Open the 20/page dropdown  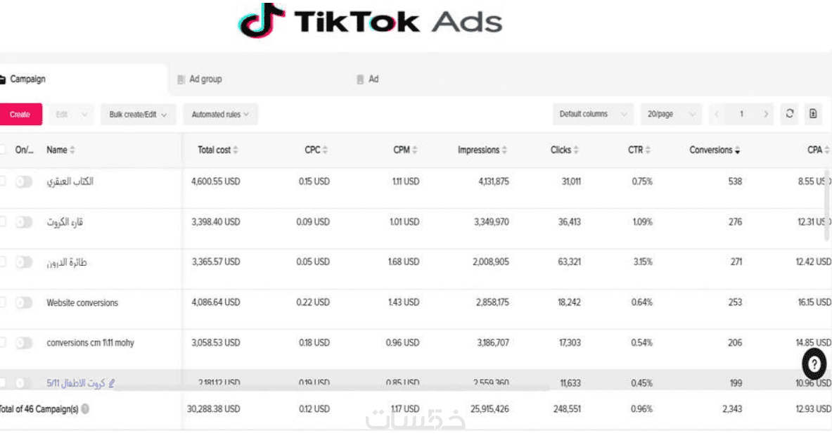click(670, 115)
